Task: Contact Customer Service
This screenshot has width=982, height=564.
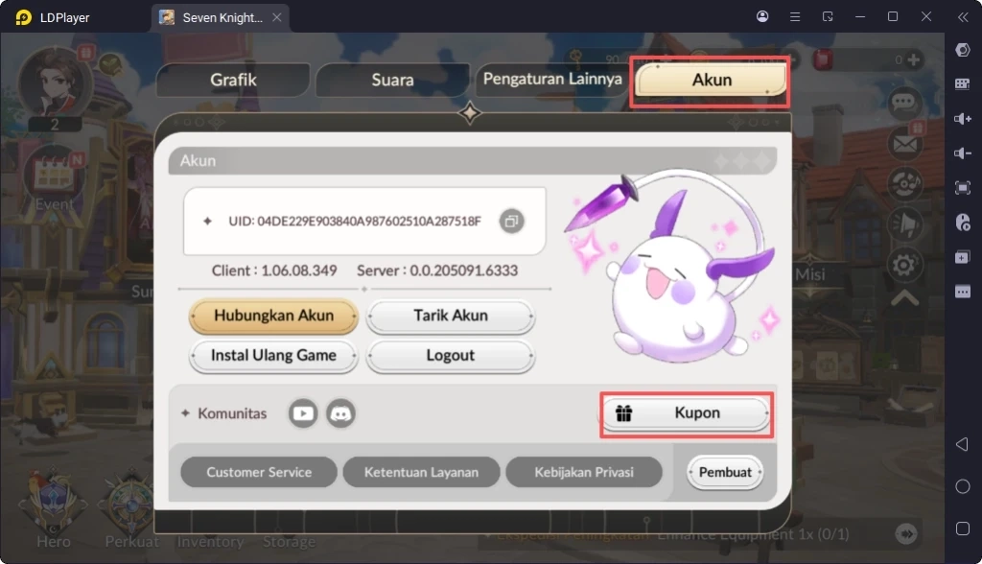Action: coord(257,472)
